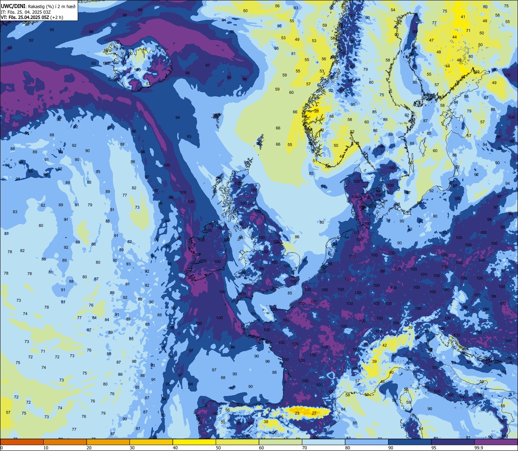Click the medium blue 90–95 legend swatch
This screenshot has width=518, height=451.
tap(410, 442)
